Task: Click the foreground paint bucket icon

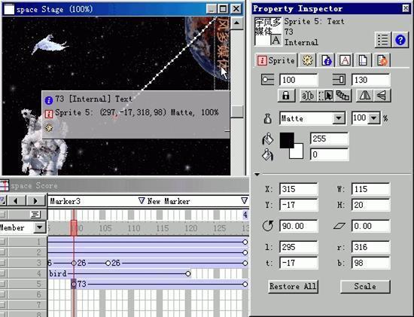Action: (267, 139)
